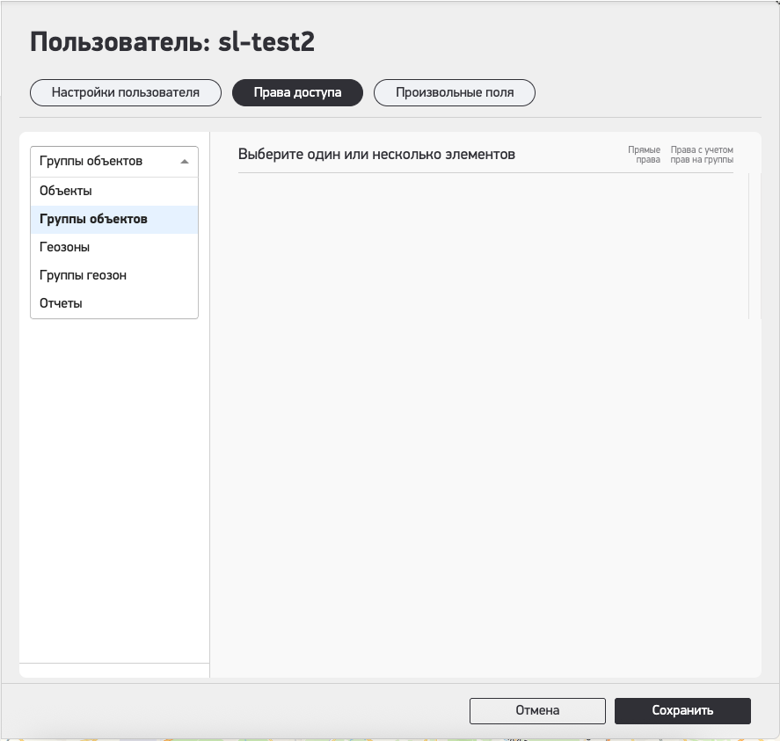Viewport: 780px width, 741px height.
Task: Switch to the Права доступа tab
Action: click(x=297, y=92)
